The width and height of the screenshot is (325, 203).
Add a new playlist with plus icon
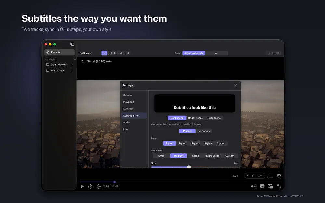click(x=75, y=60)
